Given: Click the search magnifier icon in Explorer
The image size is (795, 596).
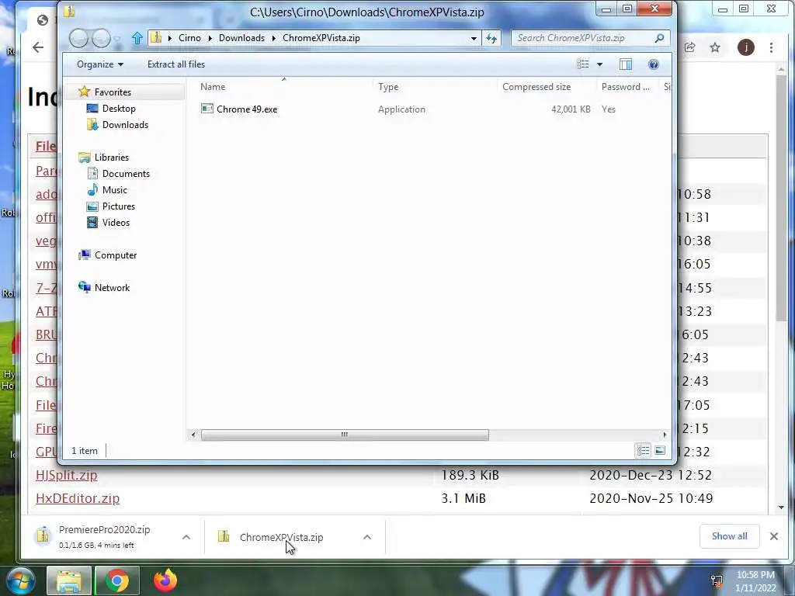Looking at the screenshot, I should pos(660,38).
